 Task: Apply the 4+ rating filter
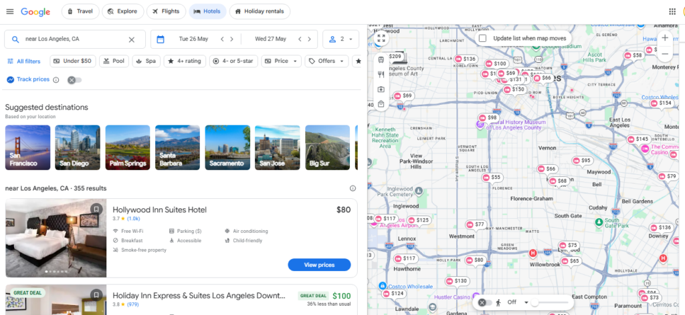click(185, 61)
